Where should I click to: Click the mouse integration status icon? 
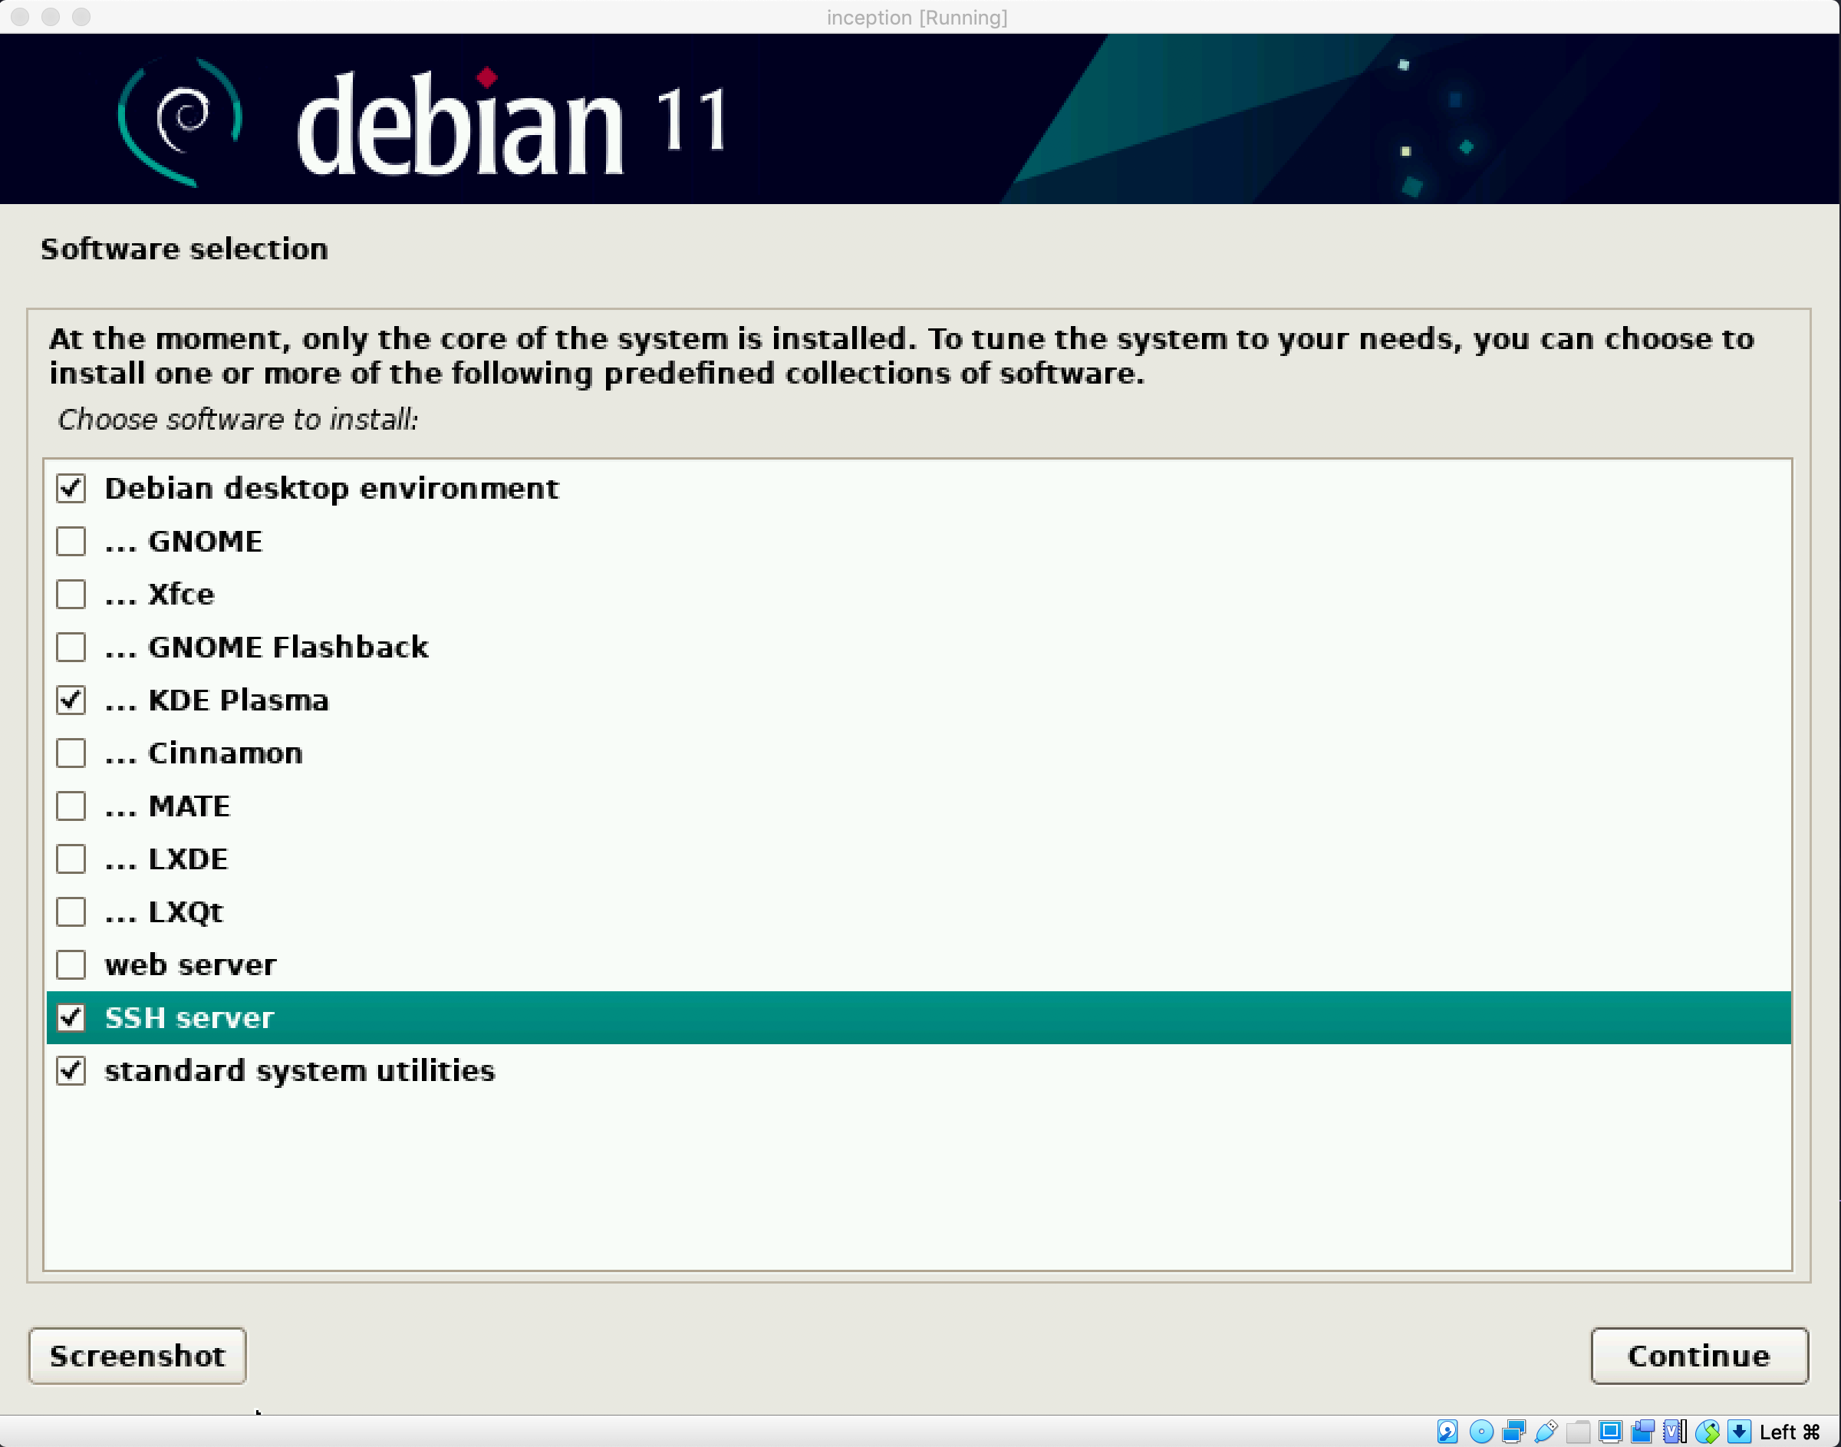click(x=1706, y=1432)
